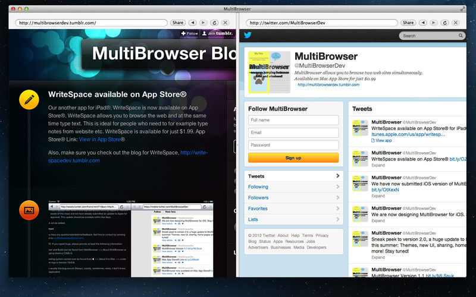The height and width of the screenshot is (297, 476).
Task: Open the iPad screenshot image in the blog post
Action: tap(131, 239)
